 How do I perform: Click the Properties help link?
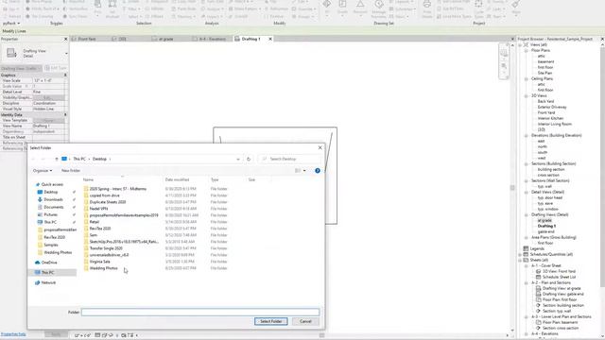[13, 334]
